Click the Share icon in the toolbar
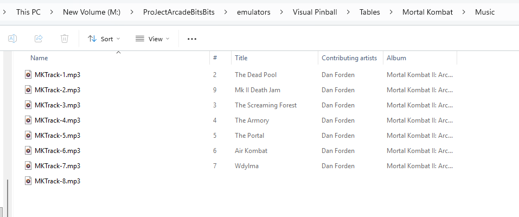Image resolution: width=519 pixels, height=217 pixels. click(39, 39)
